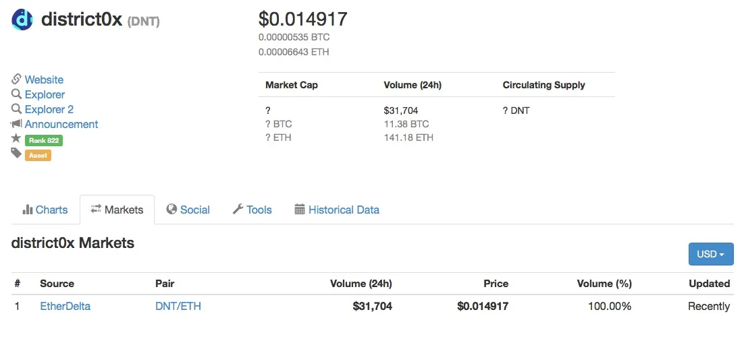Open the EtherDelta source link

[65, 306]
